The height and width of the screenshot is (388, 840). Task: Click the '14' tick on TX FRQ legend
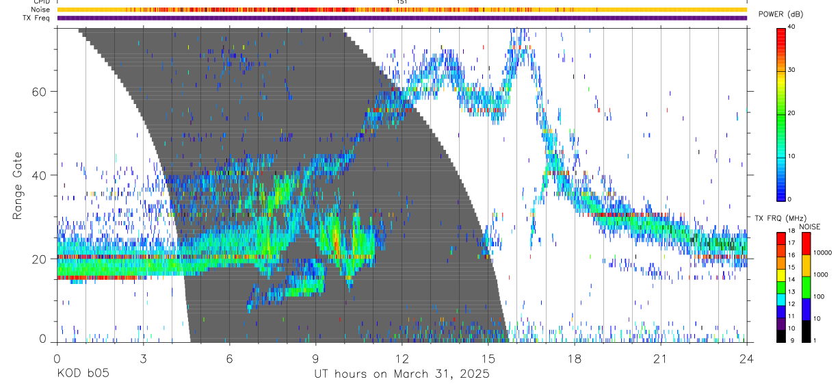click(791, 280)
